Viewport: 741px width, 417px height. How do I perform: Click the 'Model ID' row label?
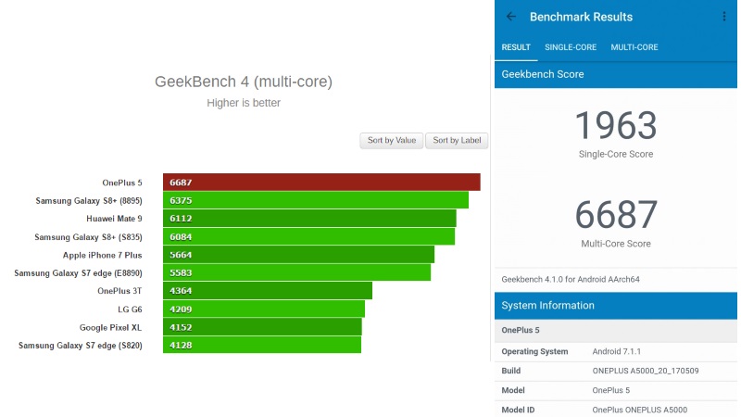[x=518, y=410]
